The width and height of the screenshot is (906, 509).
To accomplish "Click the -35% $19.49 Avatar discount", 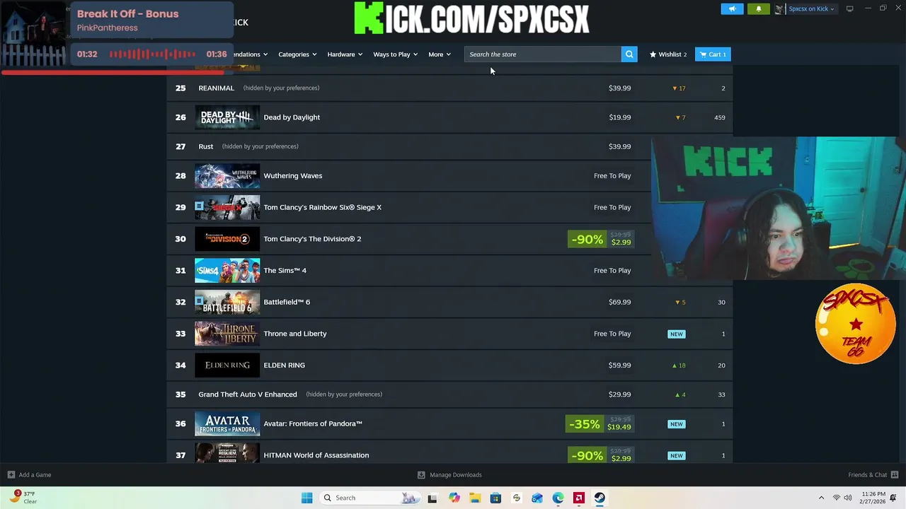I will point(600,424).
